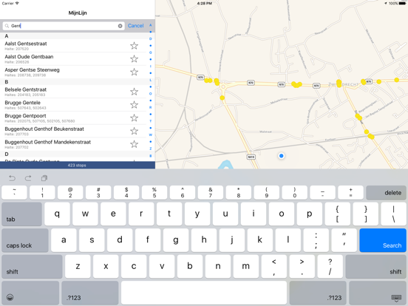Tap the blue Search key

[x=383, y=240]
